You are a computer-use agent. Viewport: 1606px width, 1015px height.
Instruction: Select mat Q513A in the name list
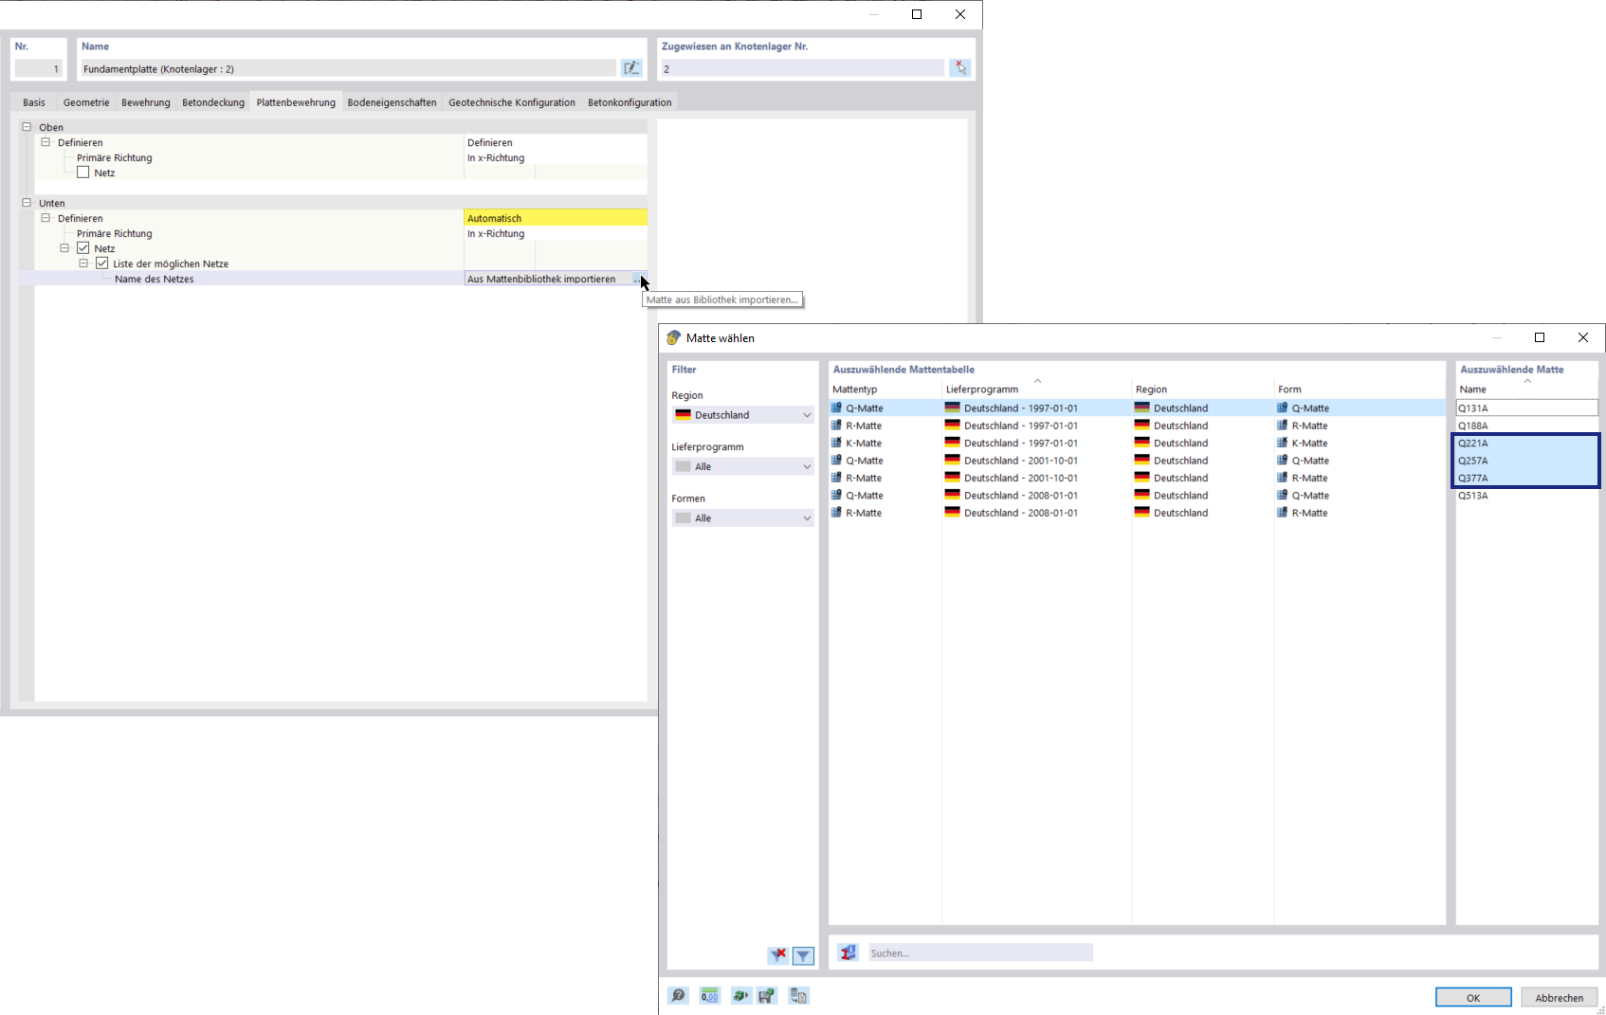1526,495
